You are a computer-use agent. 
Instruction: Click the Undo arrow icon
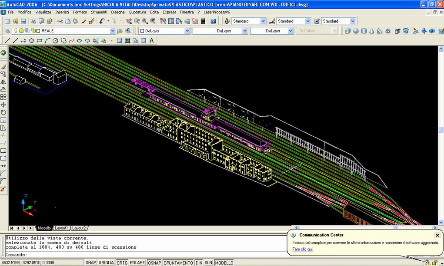click(x=101, y=21)
